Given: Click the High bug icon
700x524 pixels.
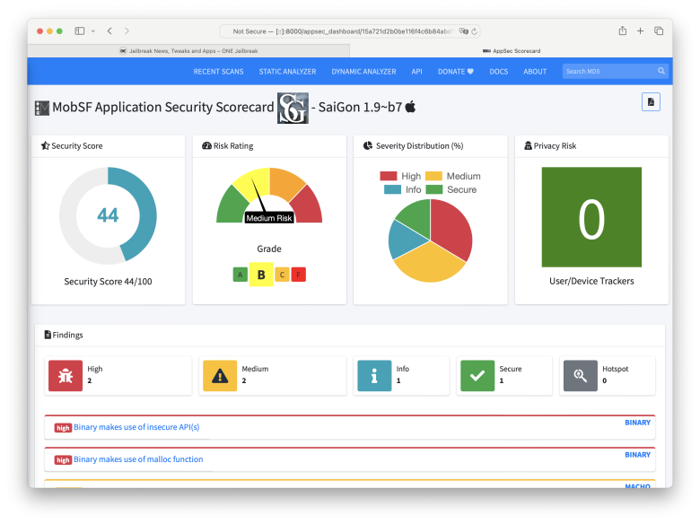Looking at the screenshot, I should (66, 375).
